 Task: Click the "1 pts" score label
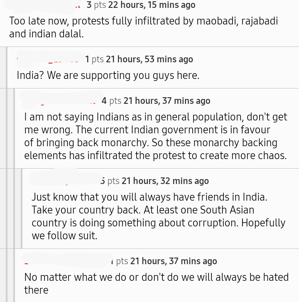point(94,59)
